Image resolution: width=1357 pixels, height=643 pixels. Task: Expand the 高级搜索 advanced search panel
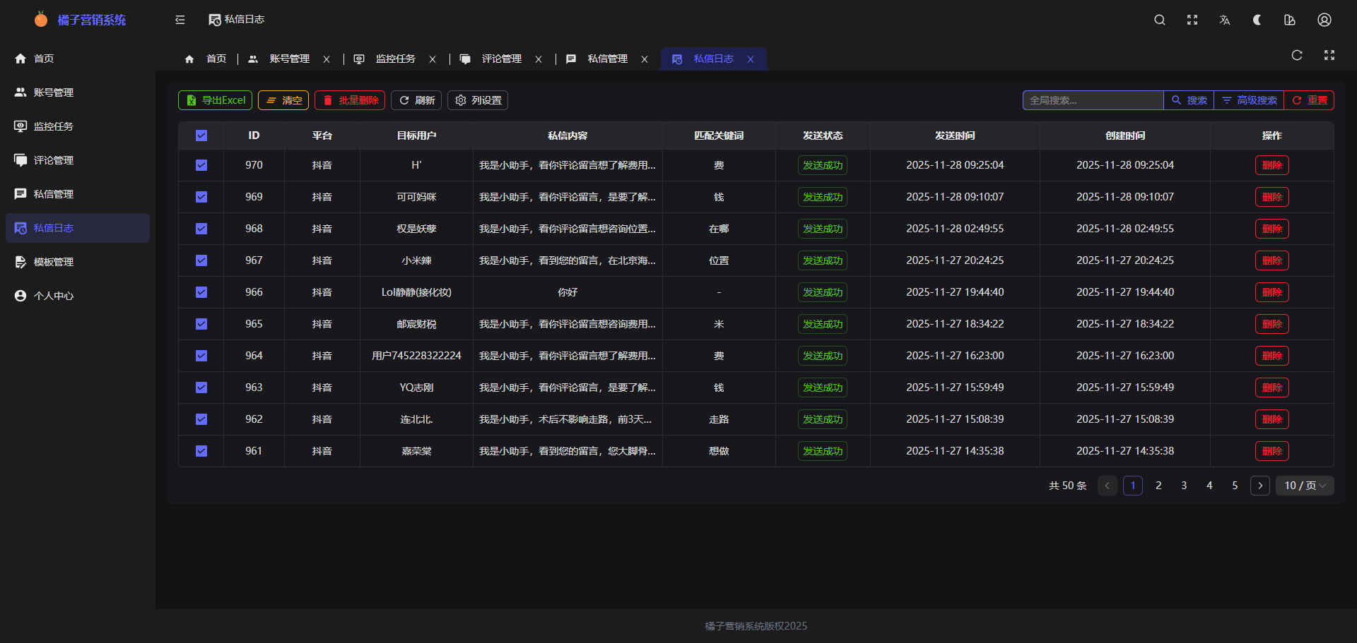1249,100
